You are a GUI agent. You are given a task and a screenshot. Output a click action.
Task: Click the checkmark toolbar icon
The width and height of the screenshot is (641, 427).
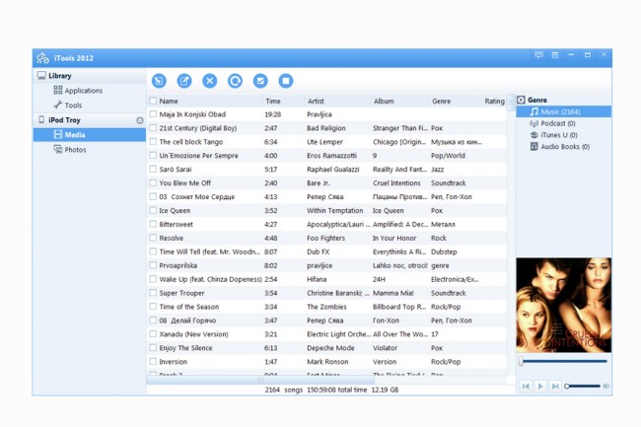coord(260,81)
